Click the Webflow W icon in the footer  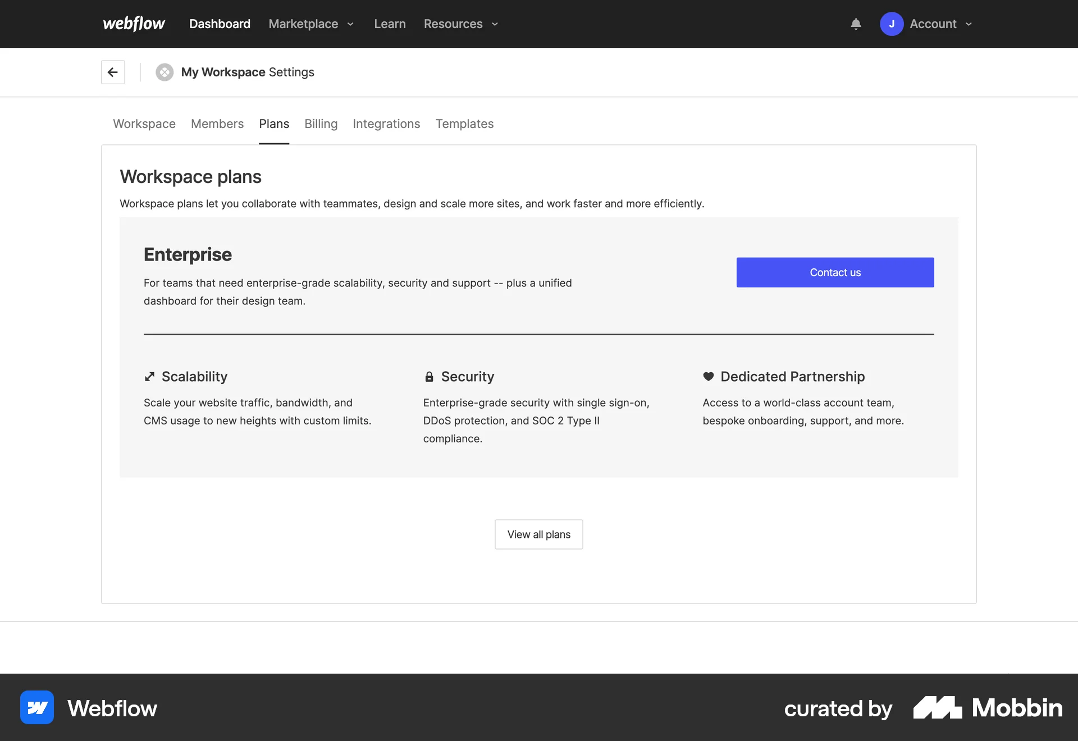pyautogui.click(x=36, y=707)
